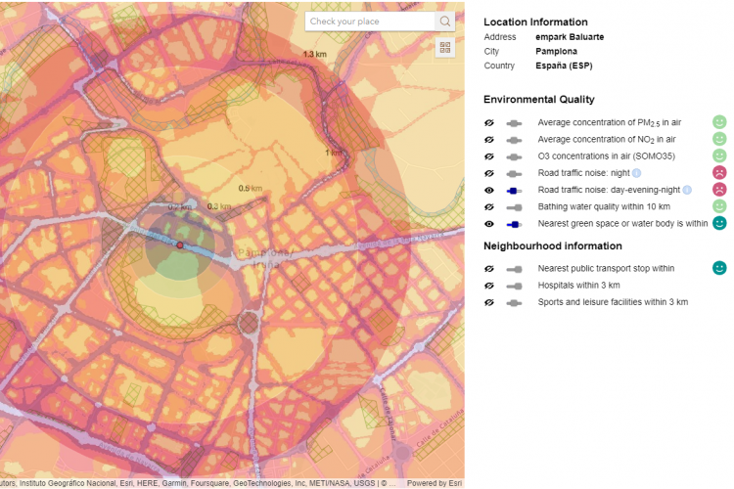Image resolution: width=734 pixels, height=489 pixels.
Task: Click the address value empark Baluarte
Action: pyautogui.click(x=570, y=37)
